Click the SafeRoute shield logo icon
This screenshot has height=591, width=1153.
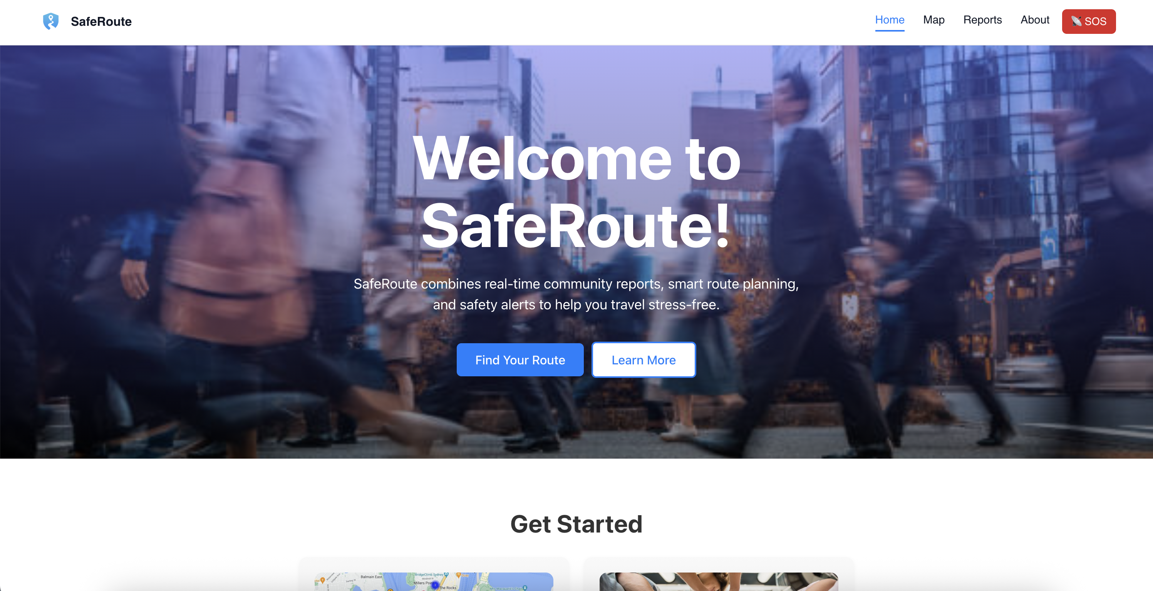[50, 21]
